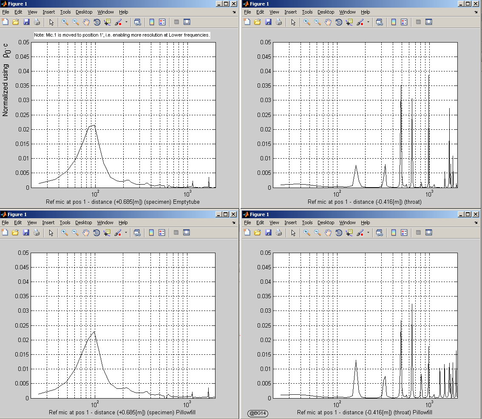Screen dimensions: 482x419
Task: Select Data Cursor in top-right throat window
Action: coord(349,22)
